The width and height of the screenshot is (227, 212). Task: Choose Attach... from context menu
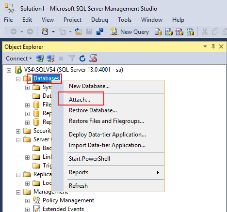[108, 100]
